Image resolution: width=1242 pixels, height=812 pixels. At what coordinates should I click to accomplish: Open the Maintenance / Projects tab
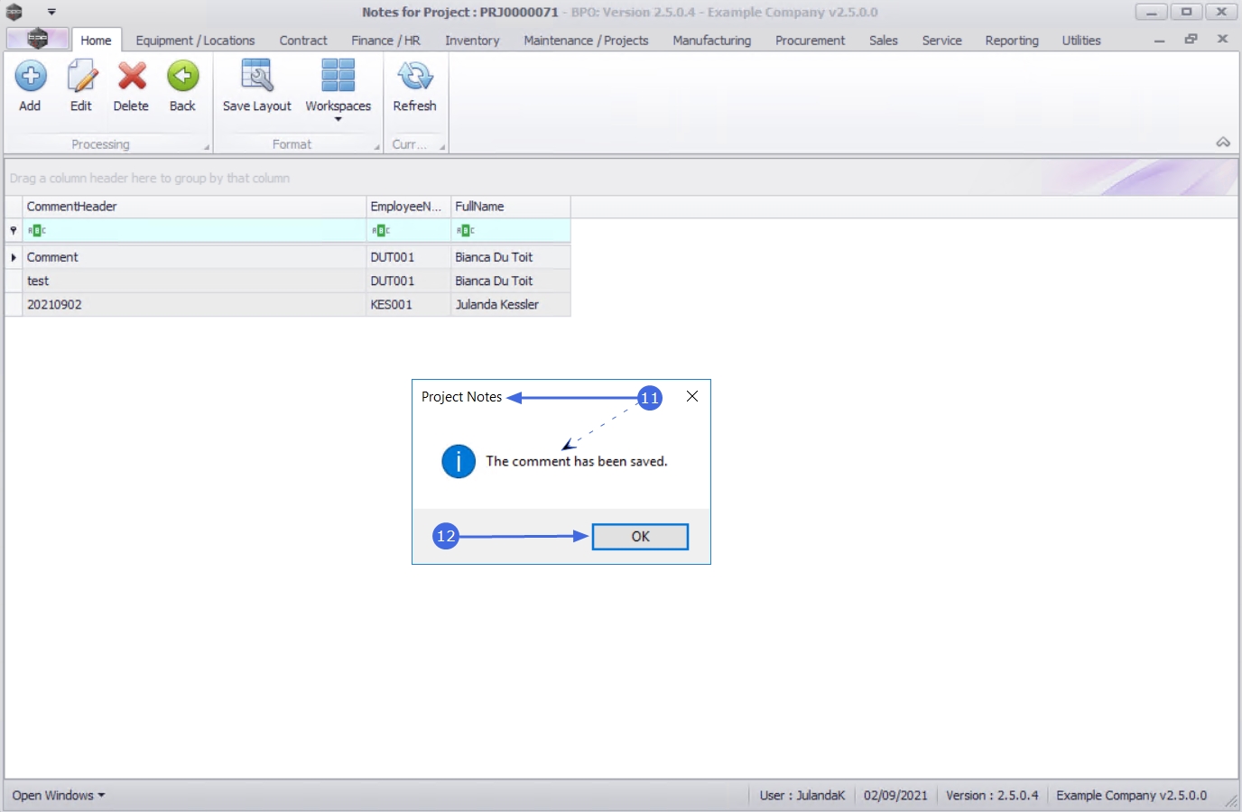[x=586, y=41]
